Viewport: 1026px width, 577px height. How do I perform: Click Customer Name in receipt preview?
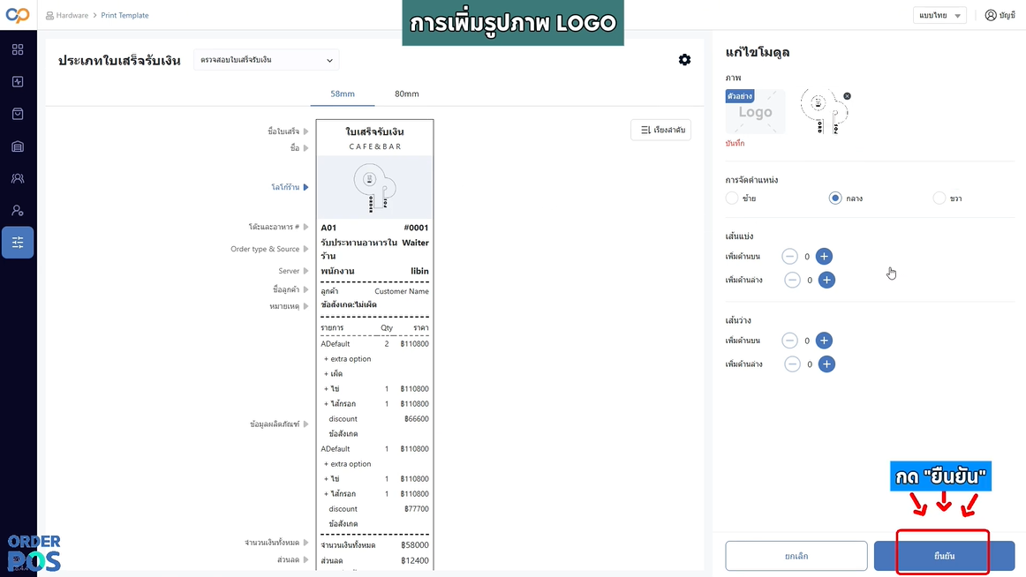click(401, 291)
